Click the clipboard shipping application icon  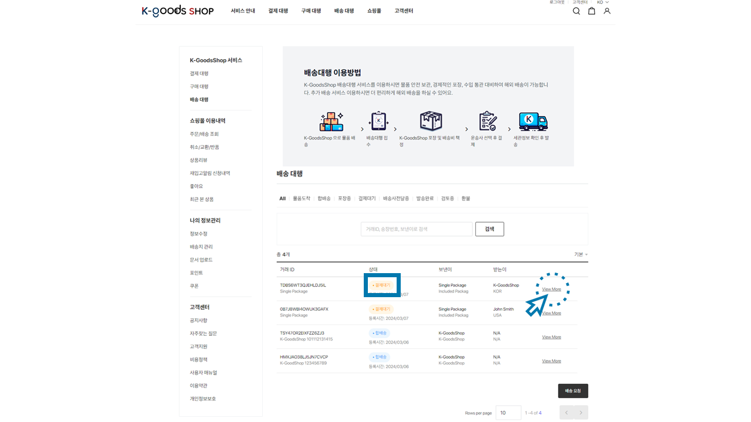[x=378, y=121]
